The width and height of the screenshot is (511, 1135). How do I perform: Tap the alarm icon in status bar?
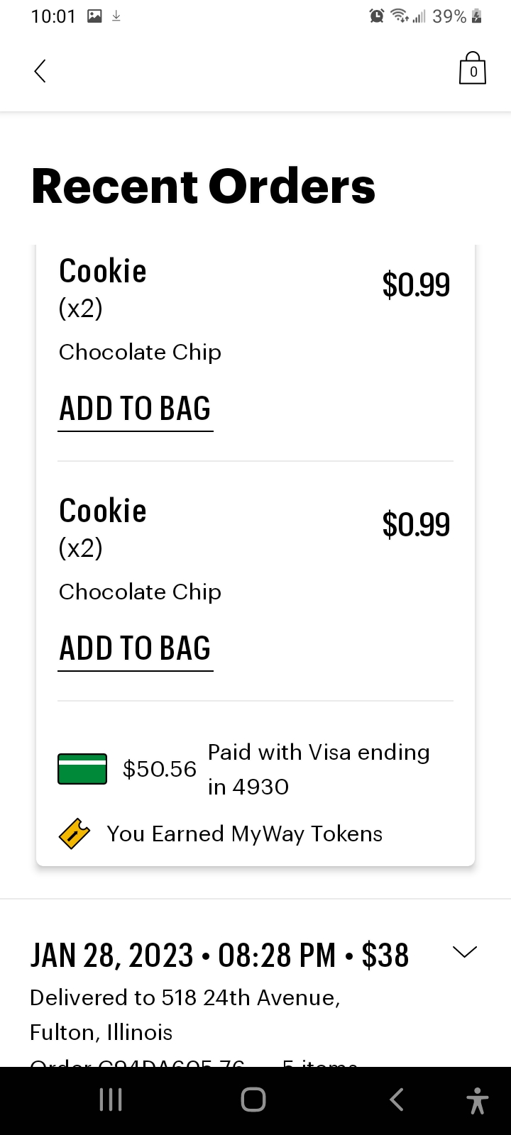point(377,16)
